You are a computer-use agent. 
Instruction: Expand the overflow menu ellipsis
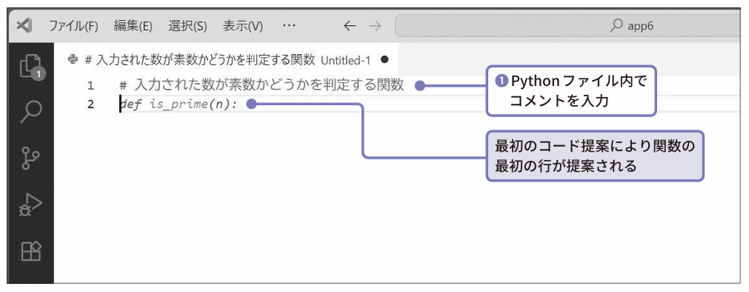(289, 26)
